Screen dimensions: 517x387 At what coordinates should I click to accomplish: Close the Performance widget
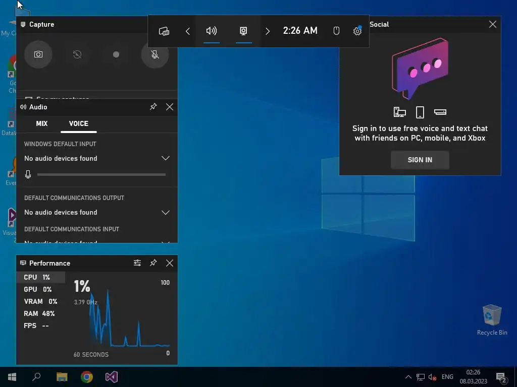(x=170, y=263)
